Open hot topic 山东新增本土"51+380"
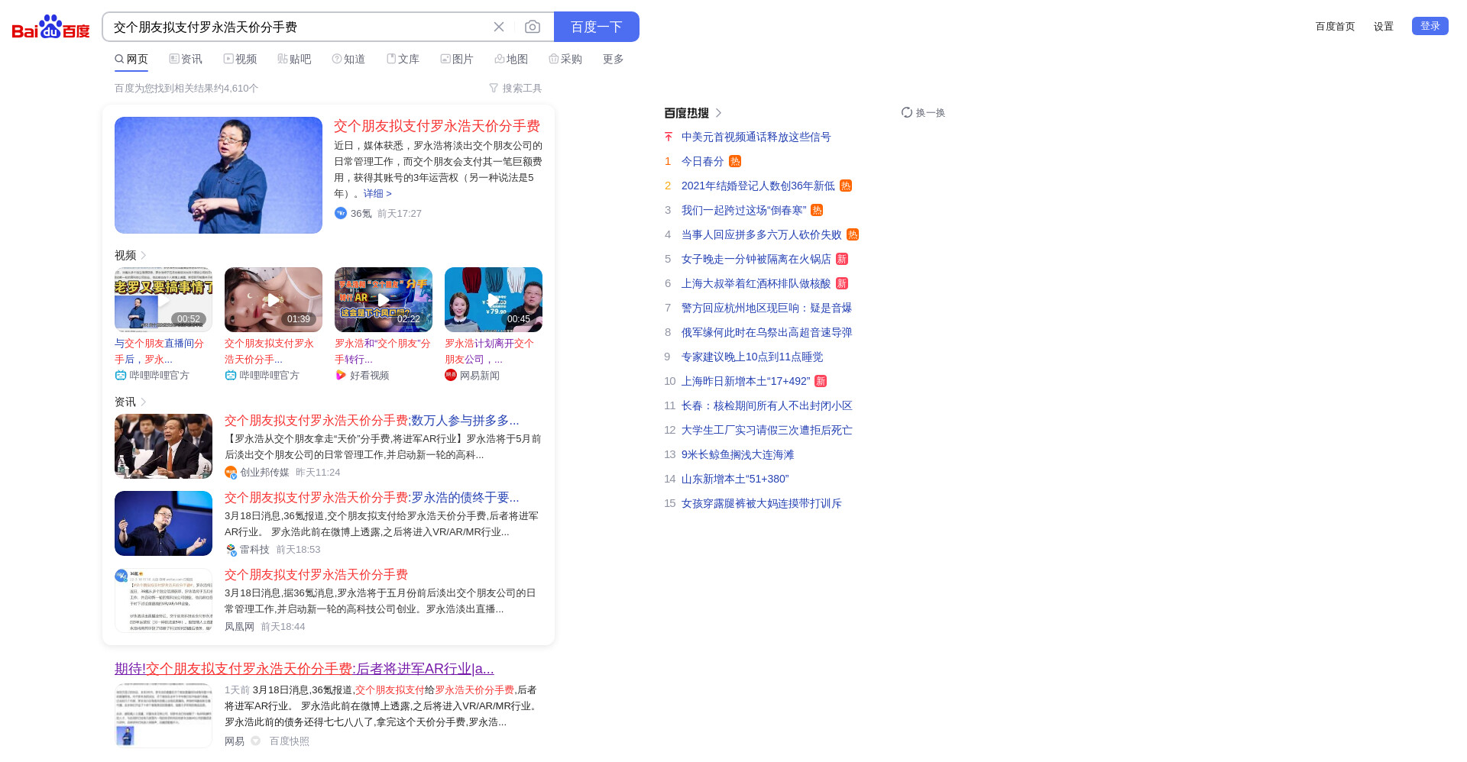The image size is (1467, 762). pos(735,479)
